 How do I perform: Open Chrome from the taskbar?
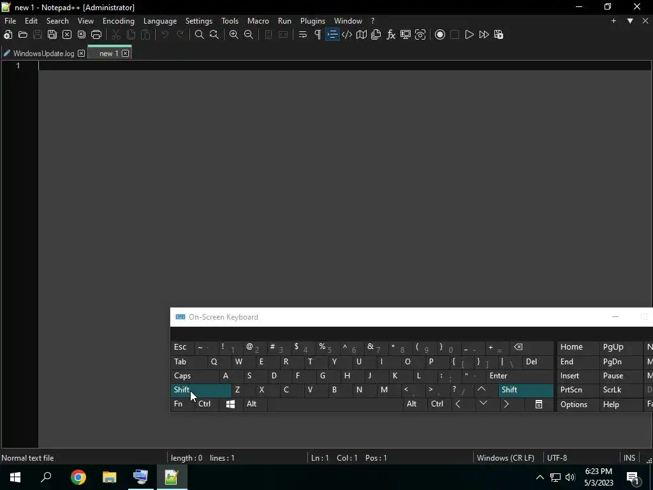(x=78, y=477)
